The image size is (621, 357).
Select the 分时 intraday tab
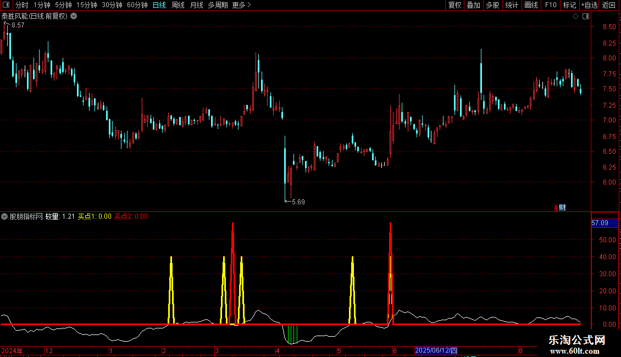[21, 5]
